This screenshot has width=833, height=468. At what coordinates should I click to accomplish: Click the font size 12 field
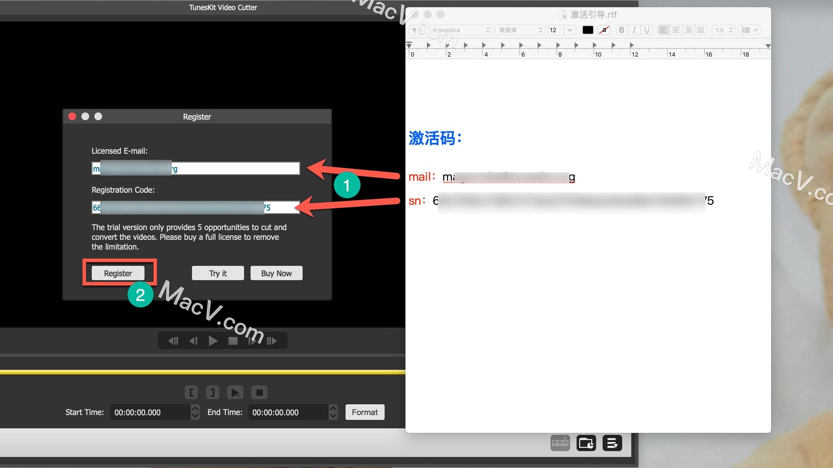point(556,30)
